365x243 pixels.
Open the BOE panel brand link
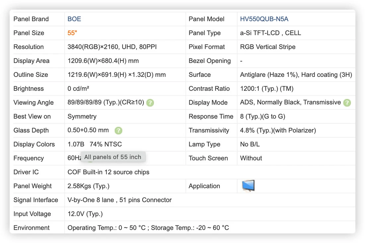tap(74, 19)
